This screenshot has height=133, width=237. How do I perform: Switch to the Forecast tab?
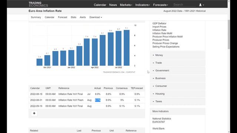click(63, 17)
